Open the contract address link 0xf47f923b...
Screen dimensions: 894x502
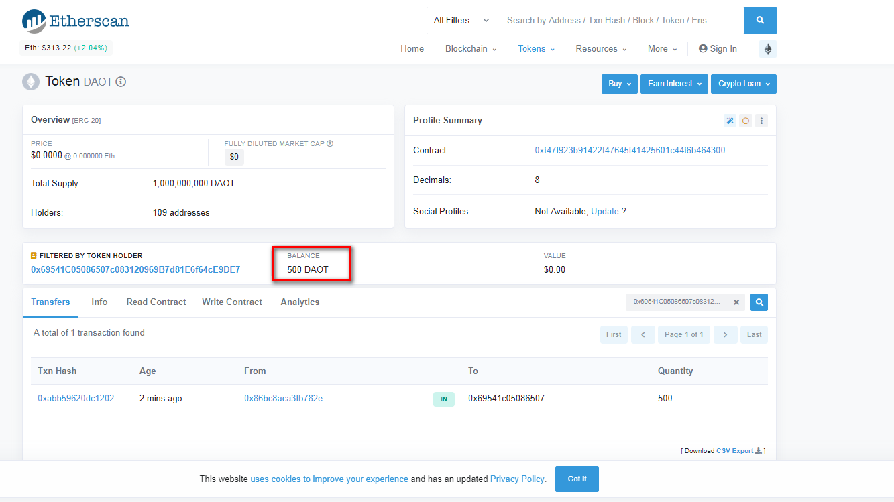click(630, 151)
